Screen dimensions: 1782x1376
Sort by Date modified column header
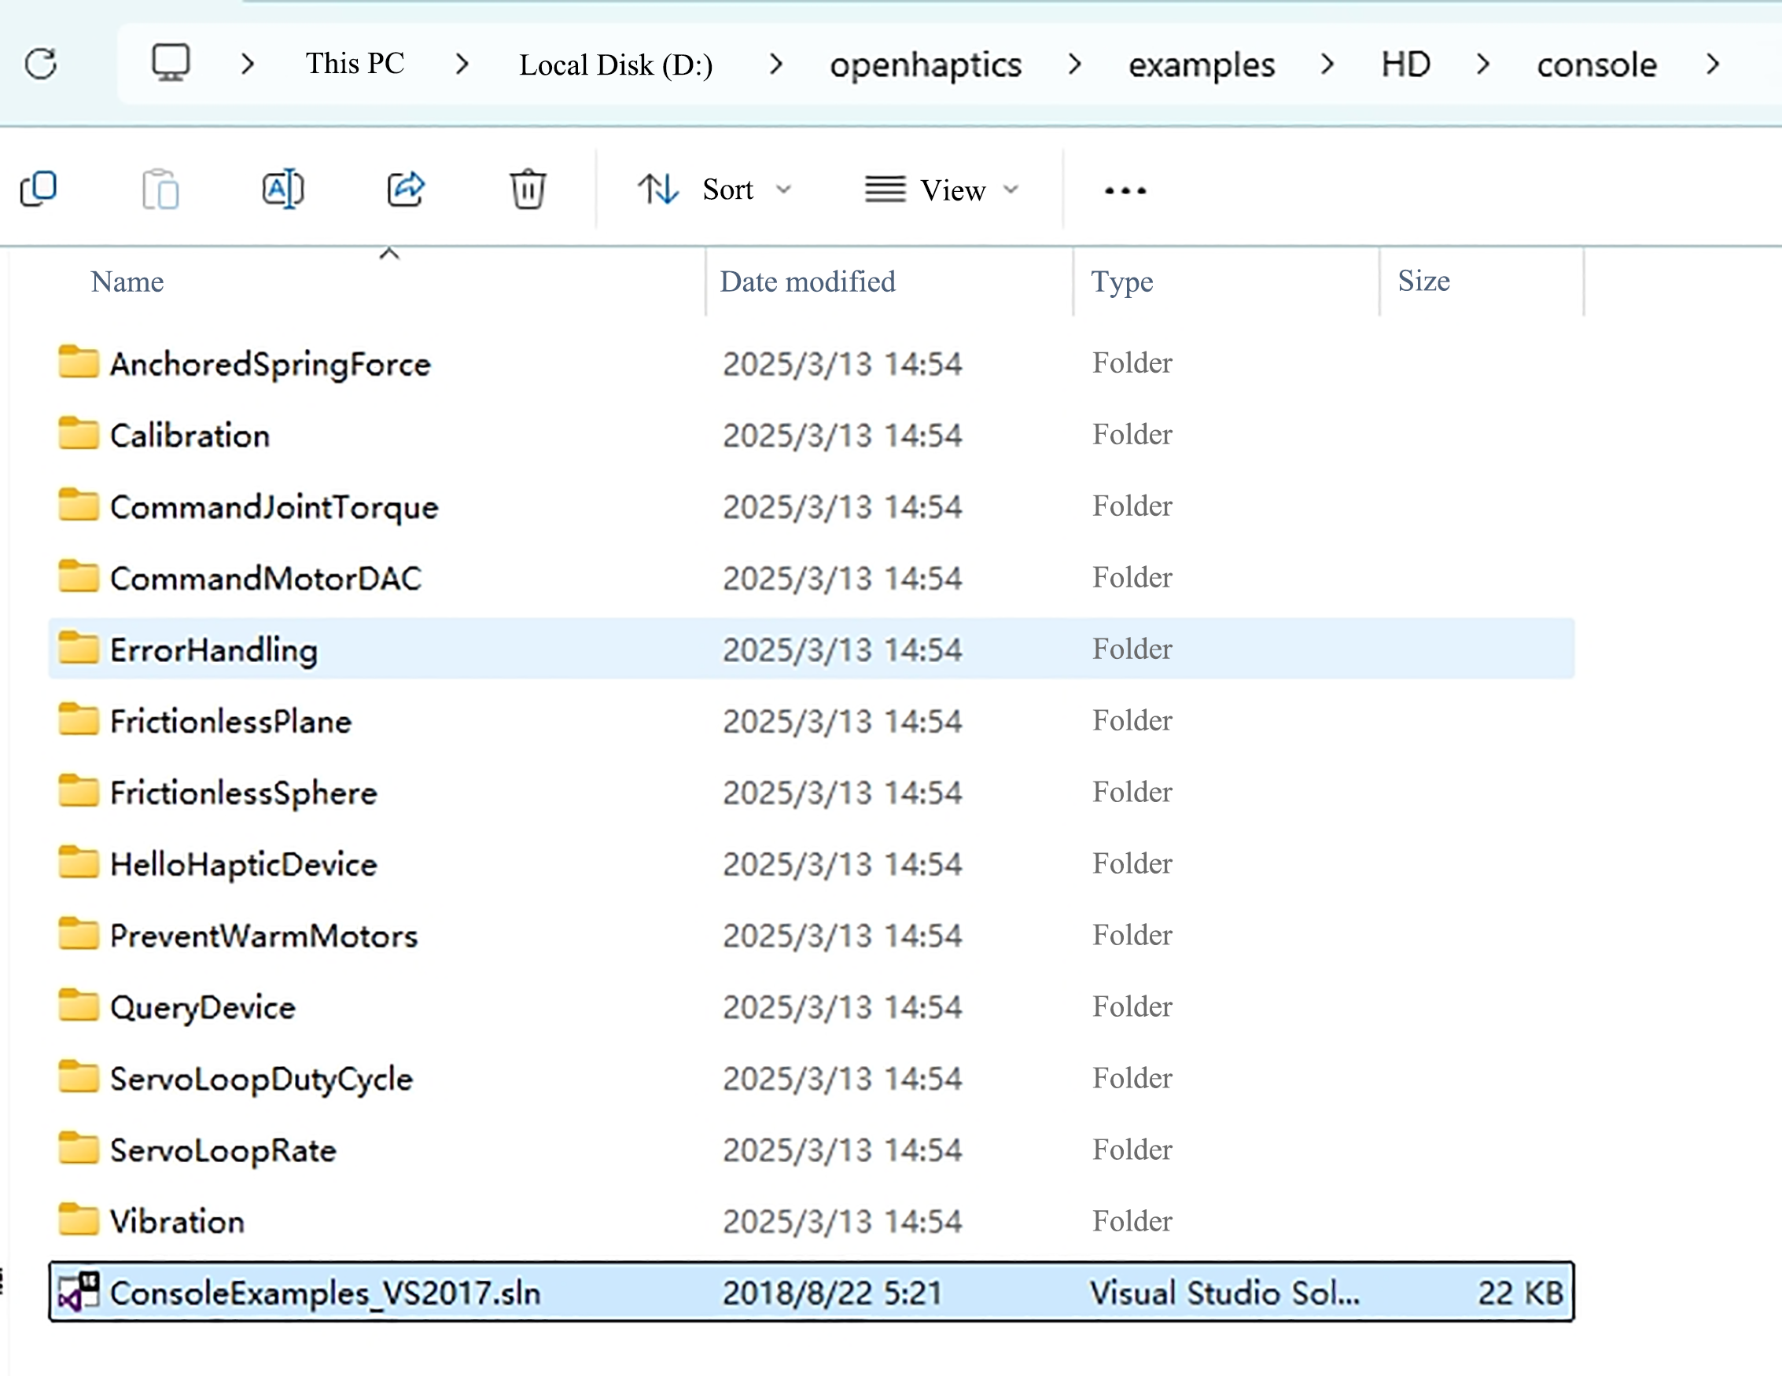coord(807,281)
